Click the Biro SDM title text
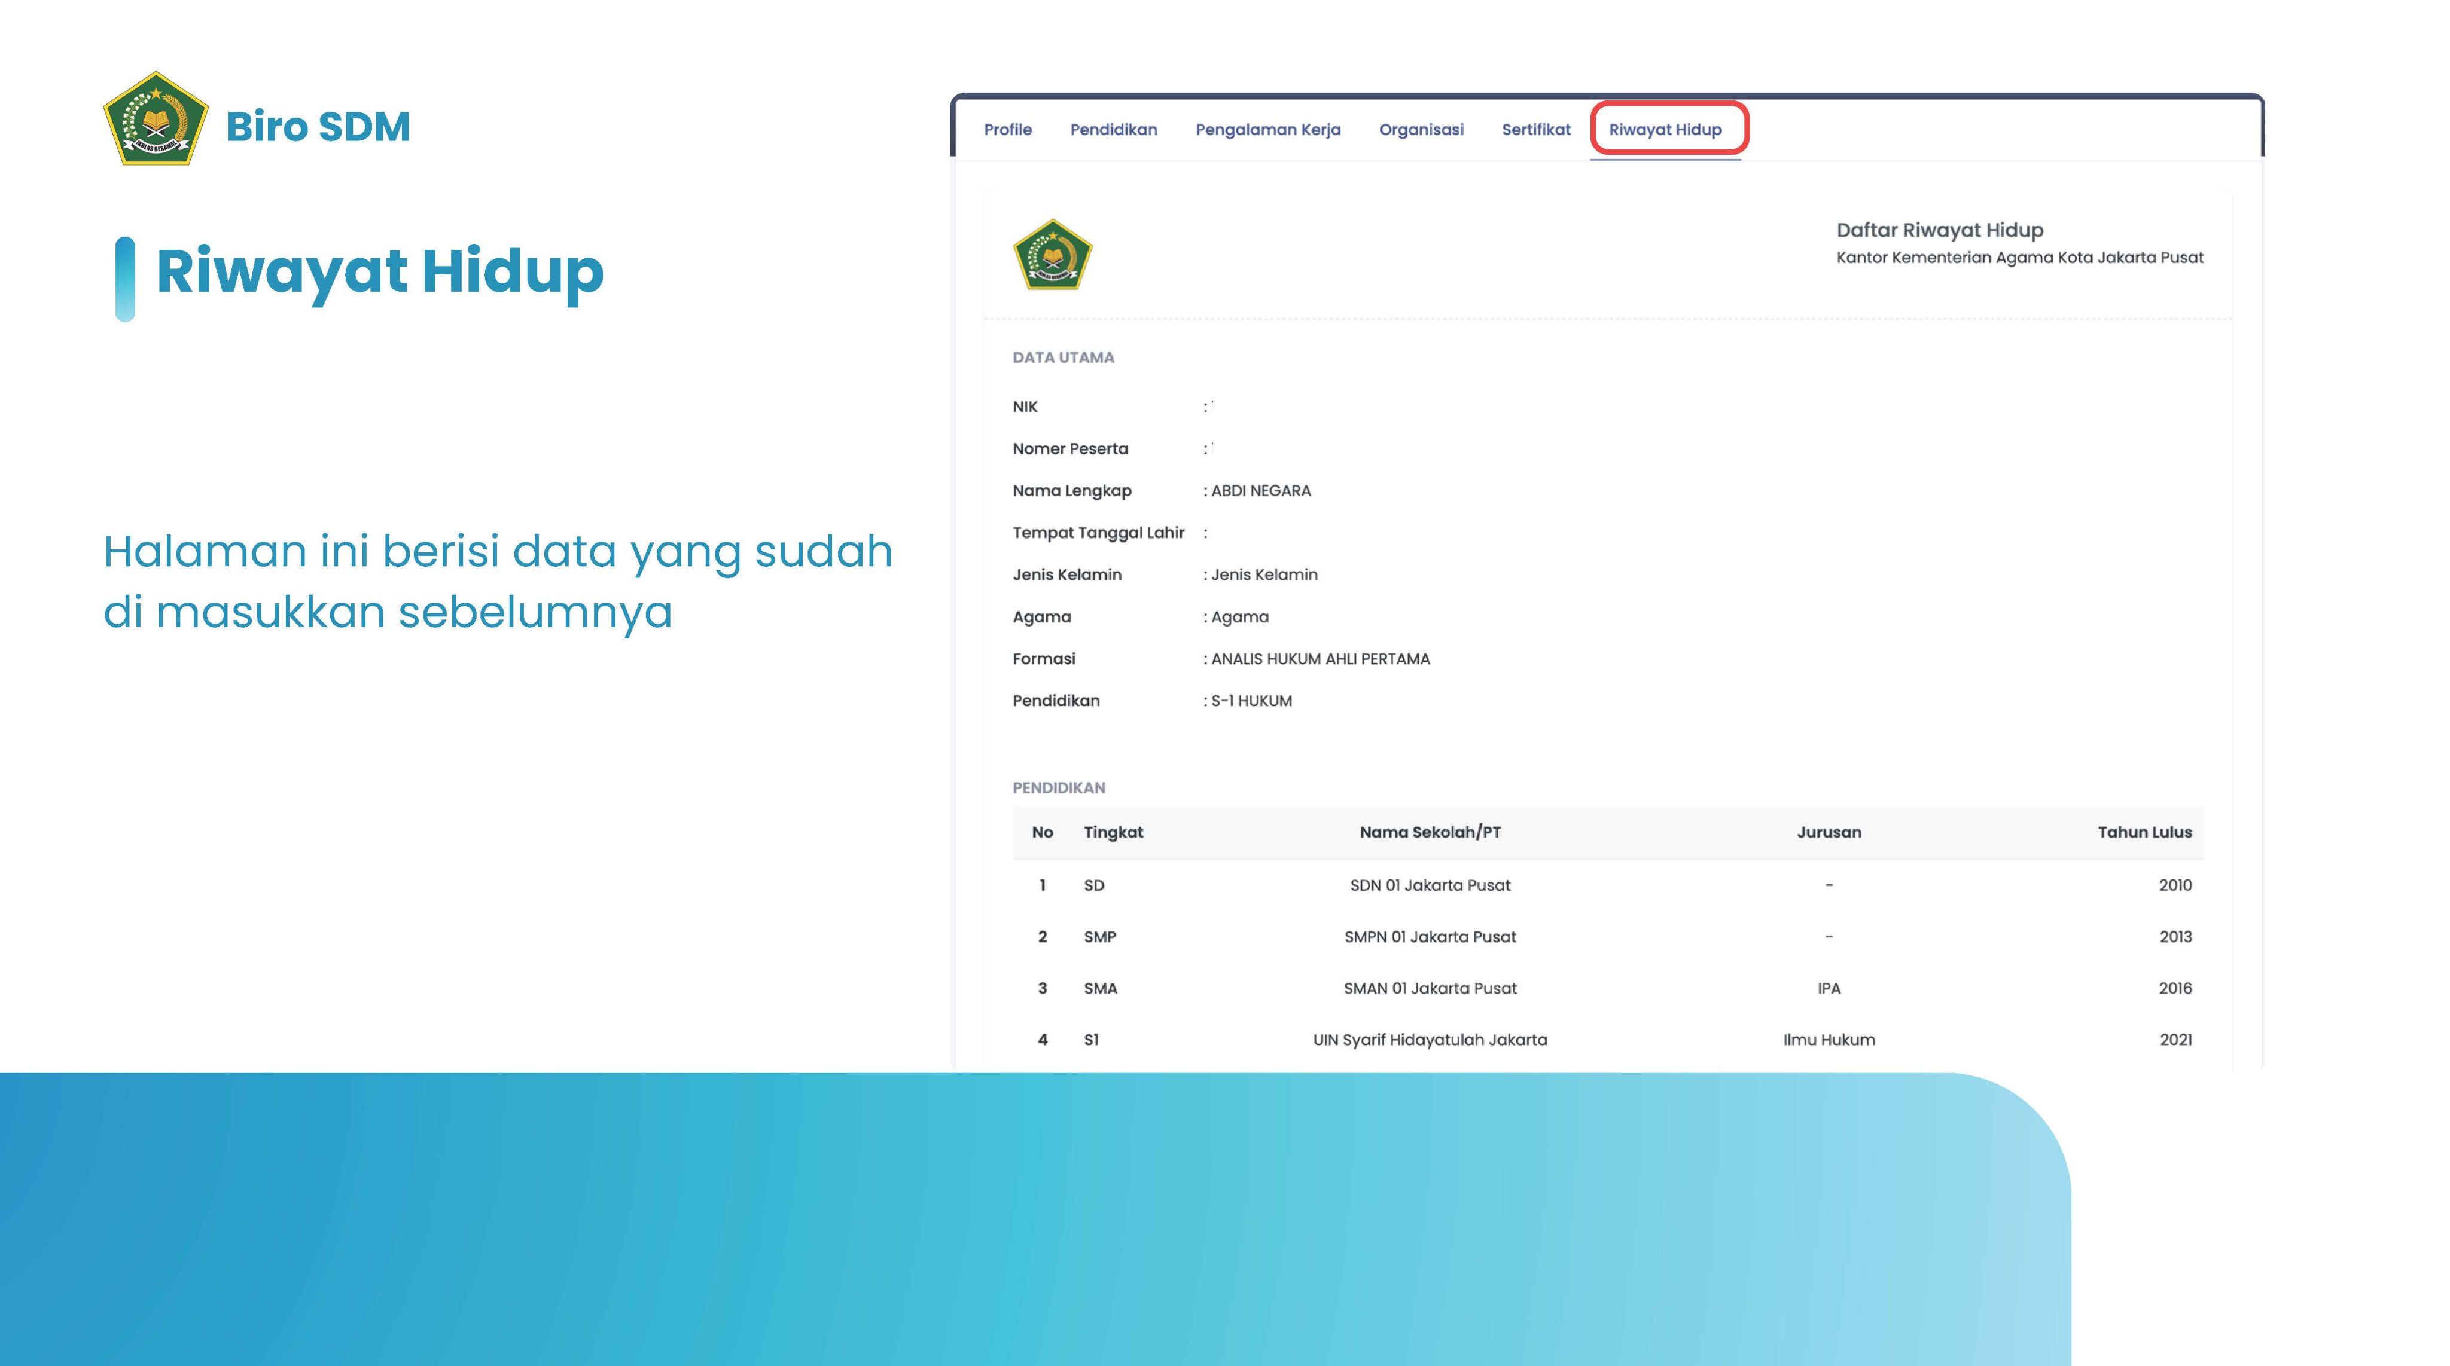Image resolution: width=2450 pixels, height=1366 pixels. click(319, 126)
